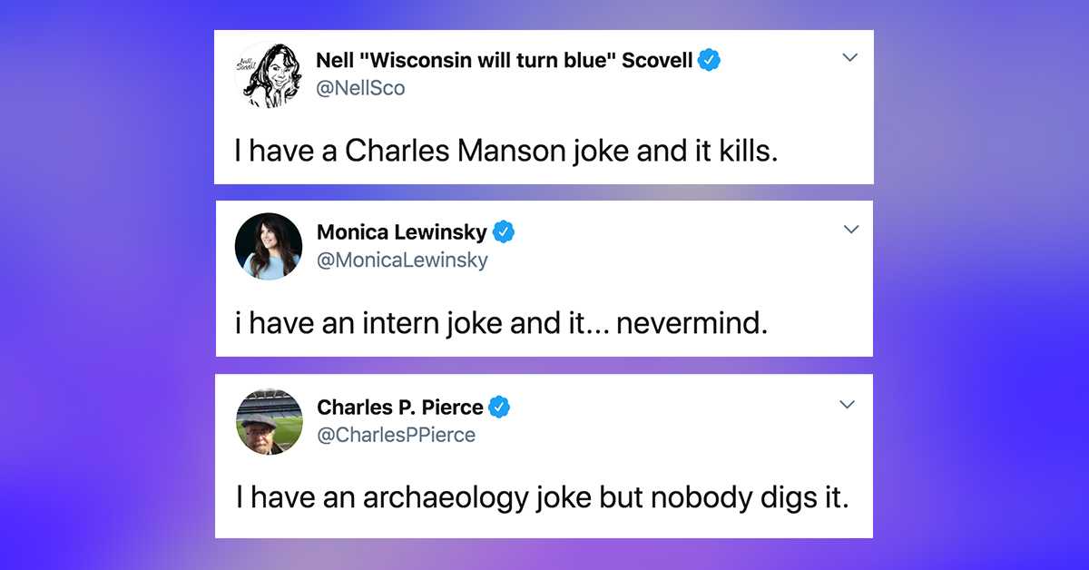Open the Charles P. Pierce display name link
Viewport: 1089px width, 570px height.
coord(399,408)
